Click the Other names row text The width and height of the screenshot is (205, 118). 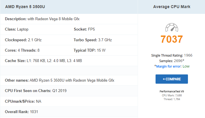[60, 80]
